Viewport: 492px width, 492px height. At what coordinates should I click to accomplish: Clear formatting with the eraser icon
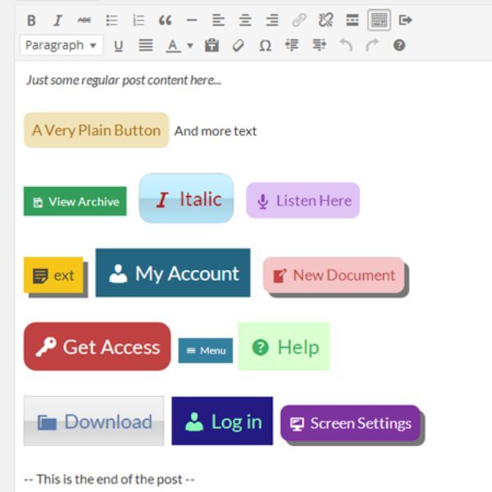[238, 46]
